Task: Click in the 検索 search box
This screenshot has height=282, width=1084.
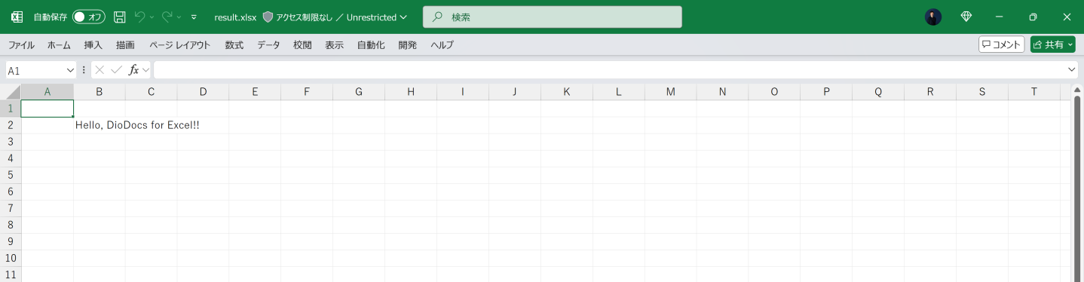Action: 553,17
